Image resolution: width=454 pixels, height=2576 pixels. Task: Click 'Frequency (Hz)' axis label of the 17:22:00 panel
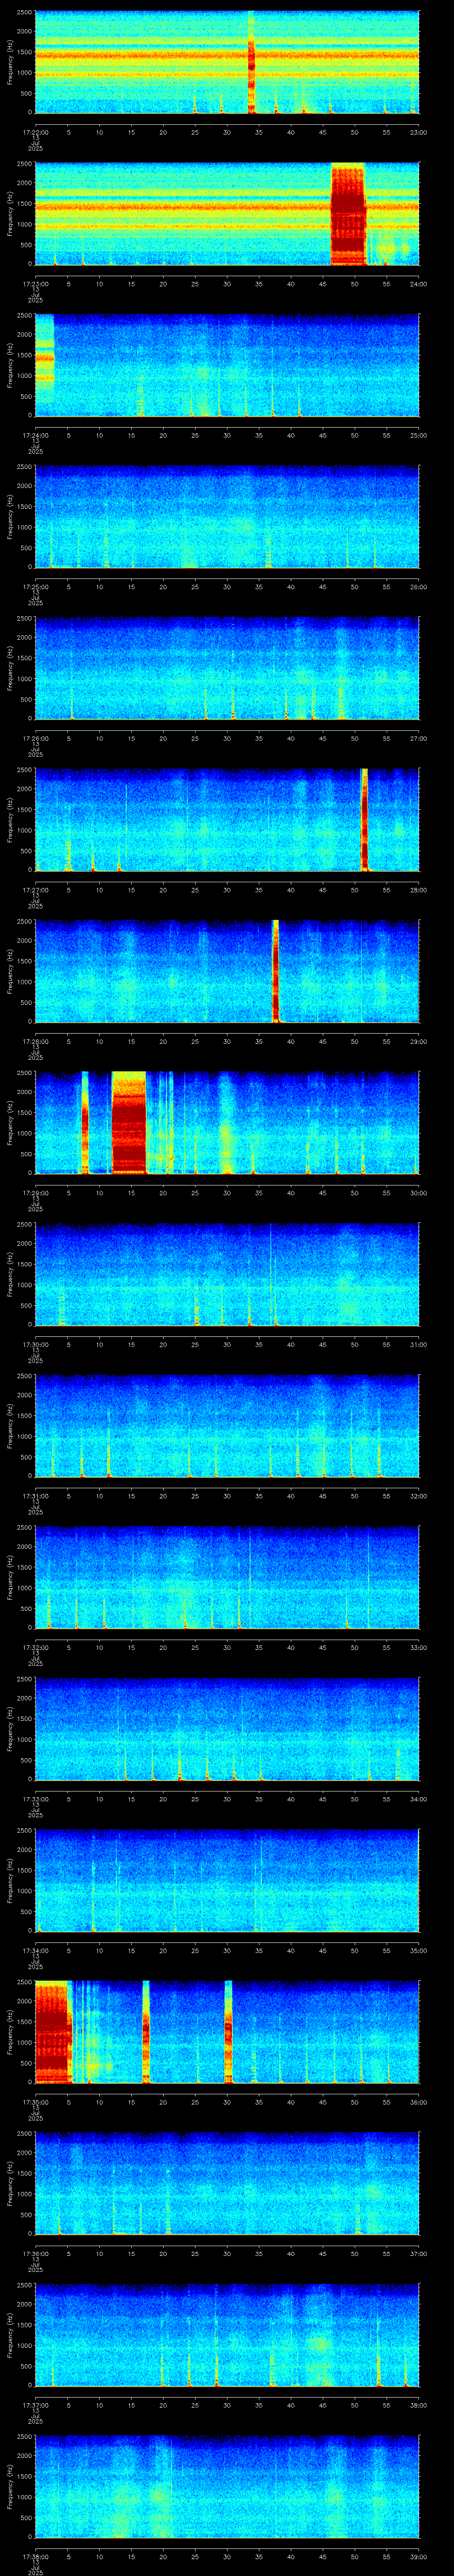click(x=10, y=62)
